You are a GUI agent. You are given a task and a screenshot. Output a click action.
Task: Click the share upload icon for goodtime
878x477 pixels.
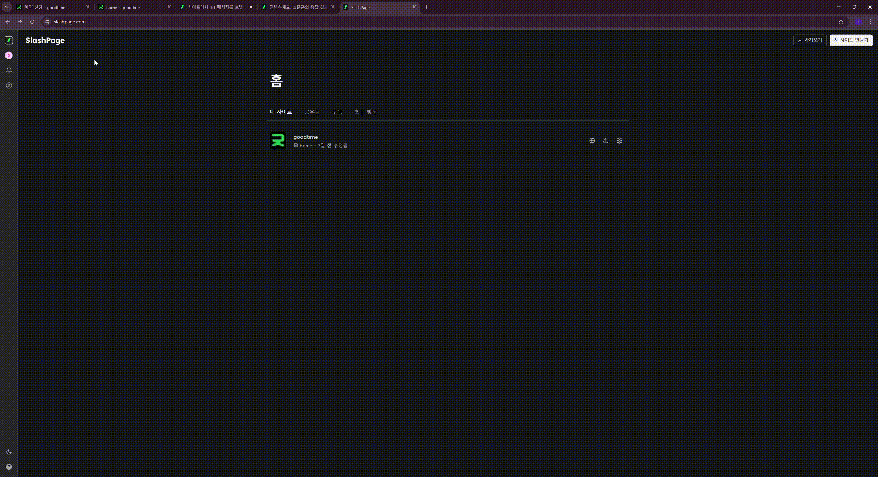coord(606,141)
